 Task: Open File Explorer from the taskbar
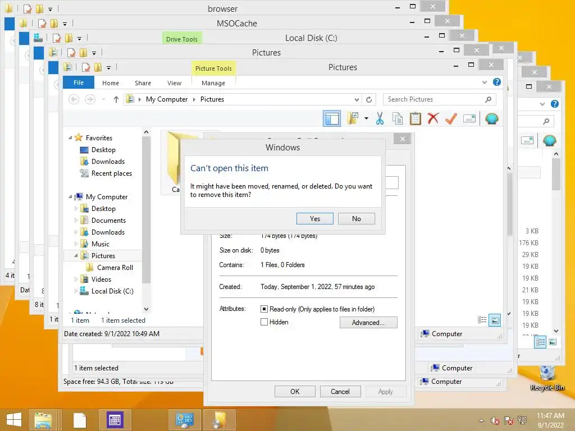(x=43, y=420)
